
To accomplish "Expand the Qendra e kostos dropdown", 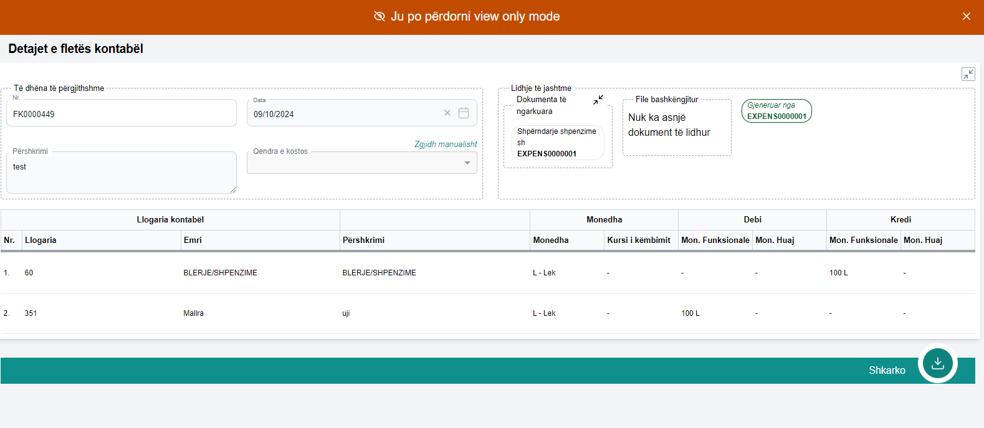I will click(467, 163).
